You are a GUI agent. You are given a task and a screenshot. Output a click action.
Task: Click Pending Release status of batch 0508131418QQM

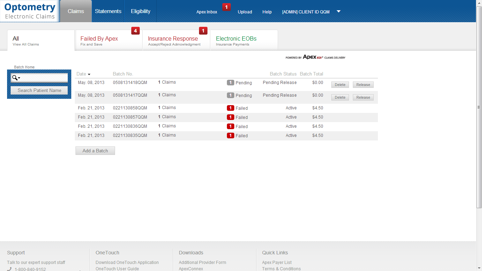tap(280, 83)
